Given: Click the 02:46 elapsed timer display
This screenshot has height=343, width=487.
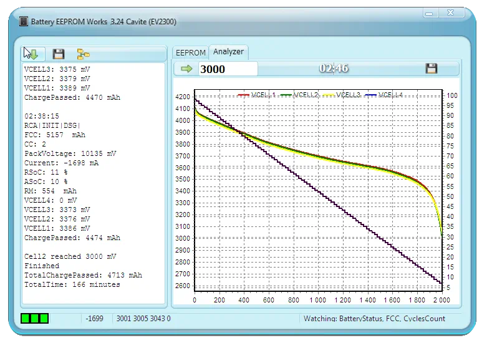Looking at the screenshot, I should (x=334, y=69).
